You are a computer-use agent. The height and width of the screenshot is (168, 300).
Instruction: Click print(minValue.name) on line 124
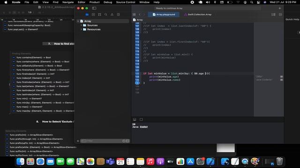click(x=165, y=80)
